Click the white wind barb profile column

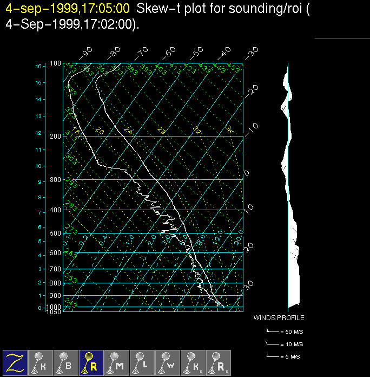coord(288,190)
